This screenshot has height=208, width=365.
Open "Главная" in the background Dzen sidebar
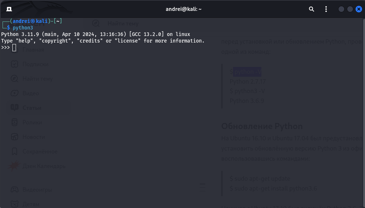point(33,50)
